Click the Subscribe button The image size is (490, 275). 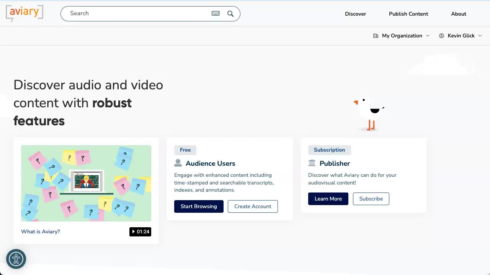(x=371, y=199)
